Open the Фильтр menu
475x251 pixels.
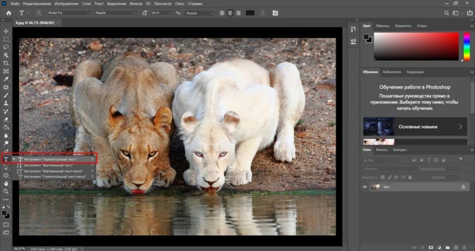pyautogui.click(x=136, y=4)
